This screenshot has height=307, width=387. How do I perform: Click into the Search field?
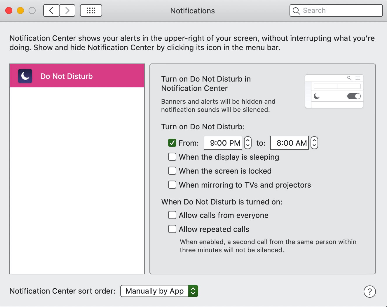[336, 10]
